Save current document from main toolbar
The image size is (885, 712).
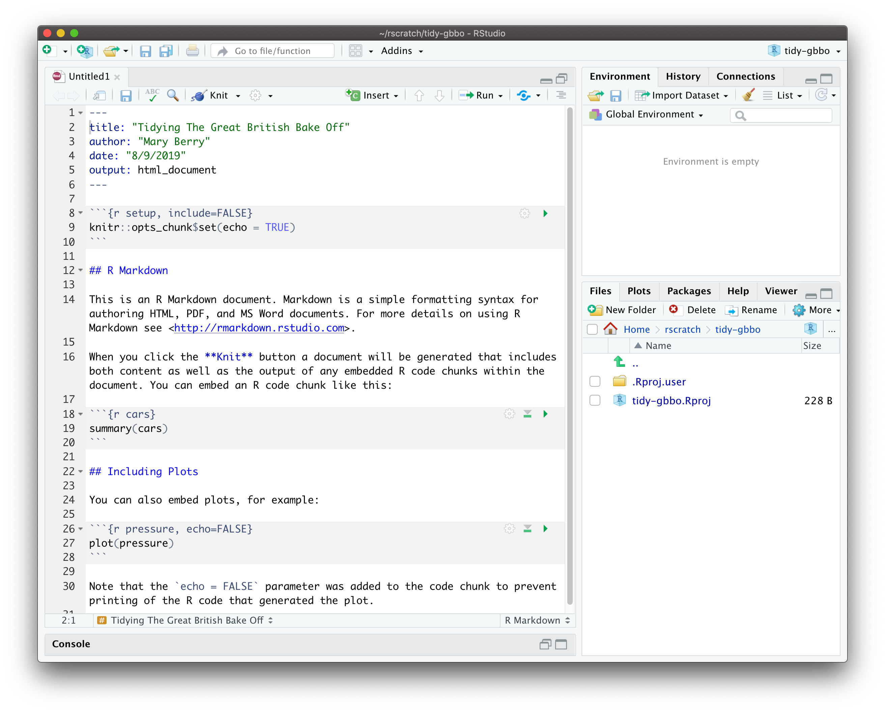(x=145, y=51)
